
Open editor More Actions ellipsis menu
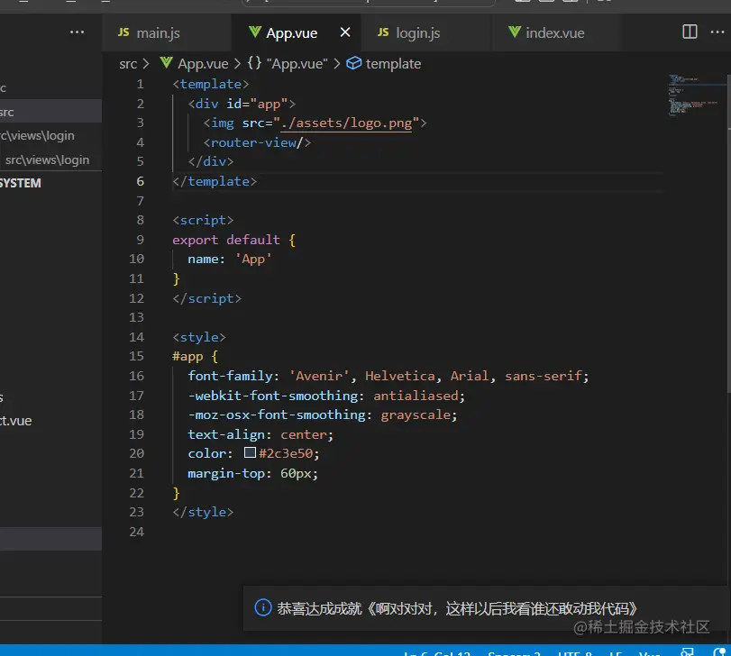click(x=719, y=32)
